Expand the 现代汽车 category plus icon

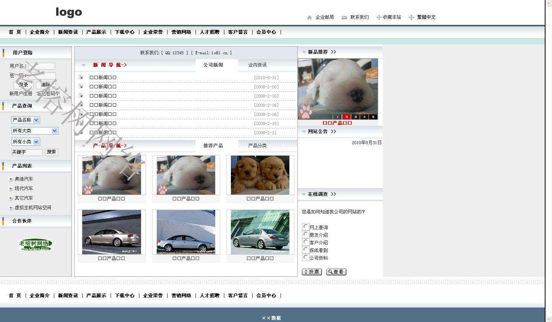click(x=11, y=189)
